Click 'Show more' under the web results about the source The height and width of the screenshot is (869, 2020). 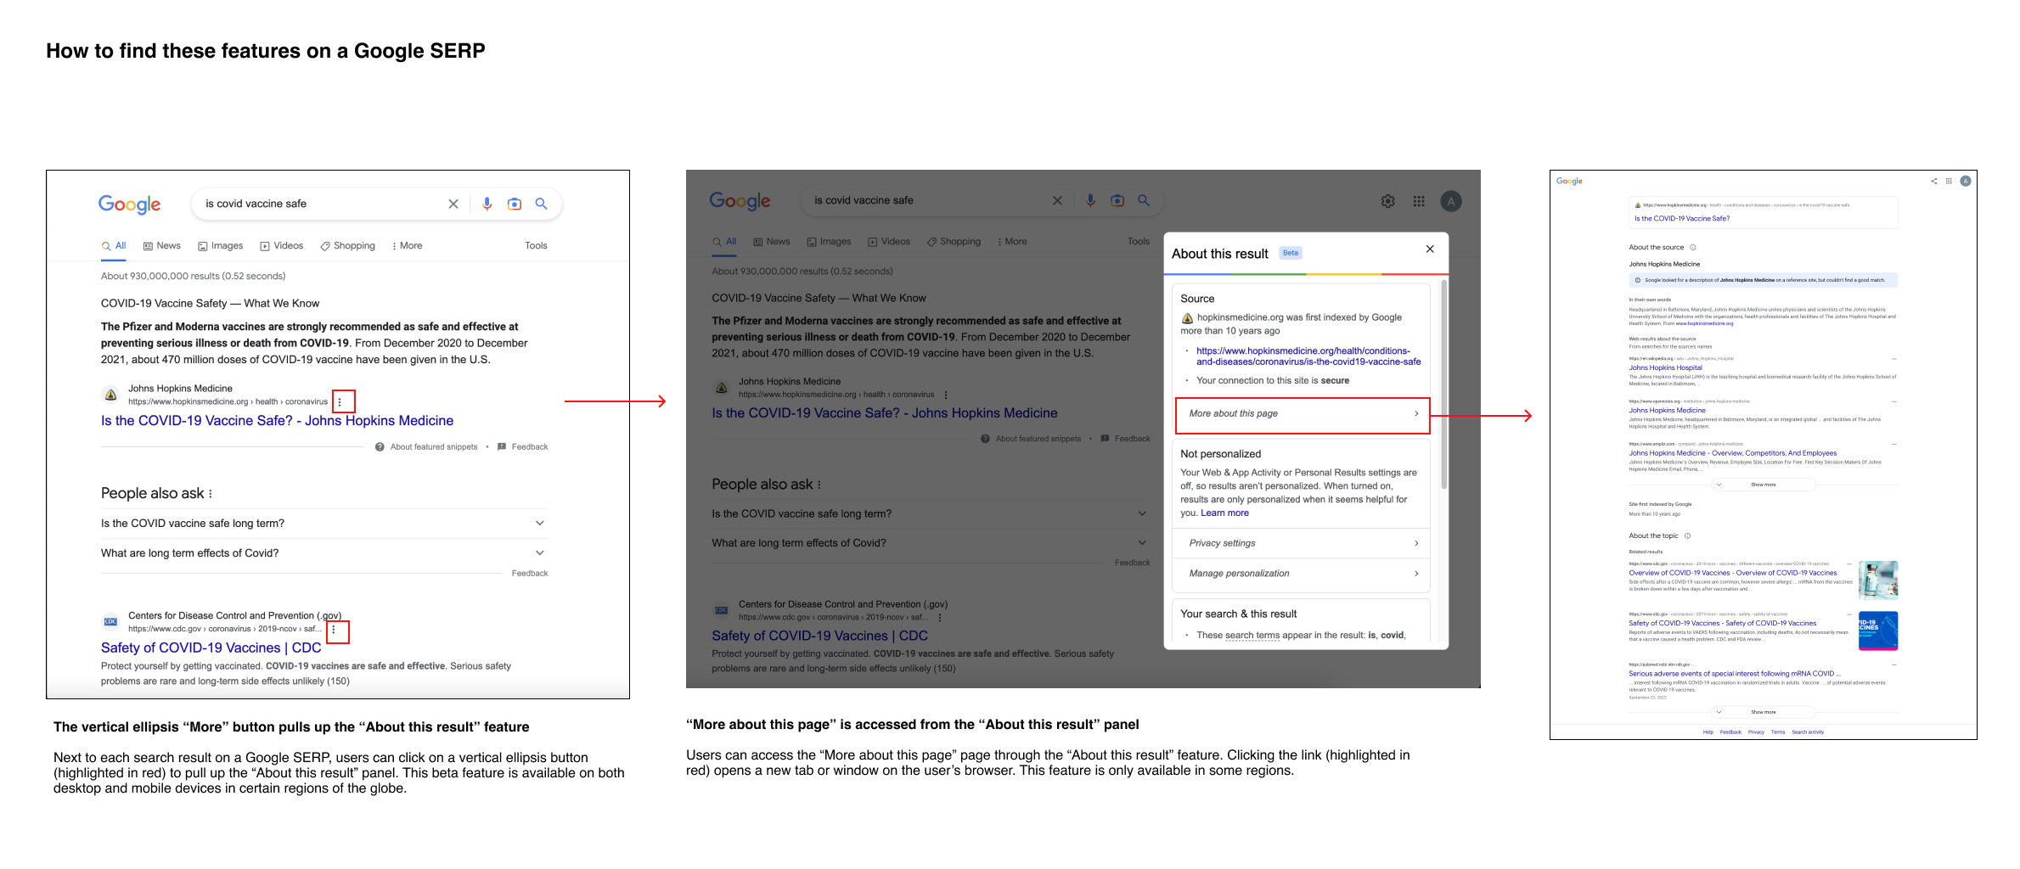coord(1764,485)
